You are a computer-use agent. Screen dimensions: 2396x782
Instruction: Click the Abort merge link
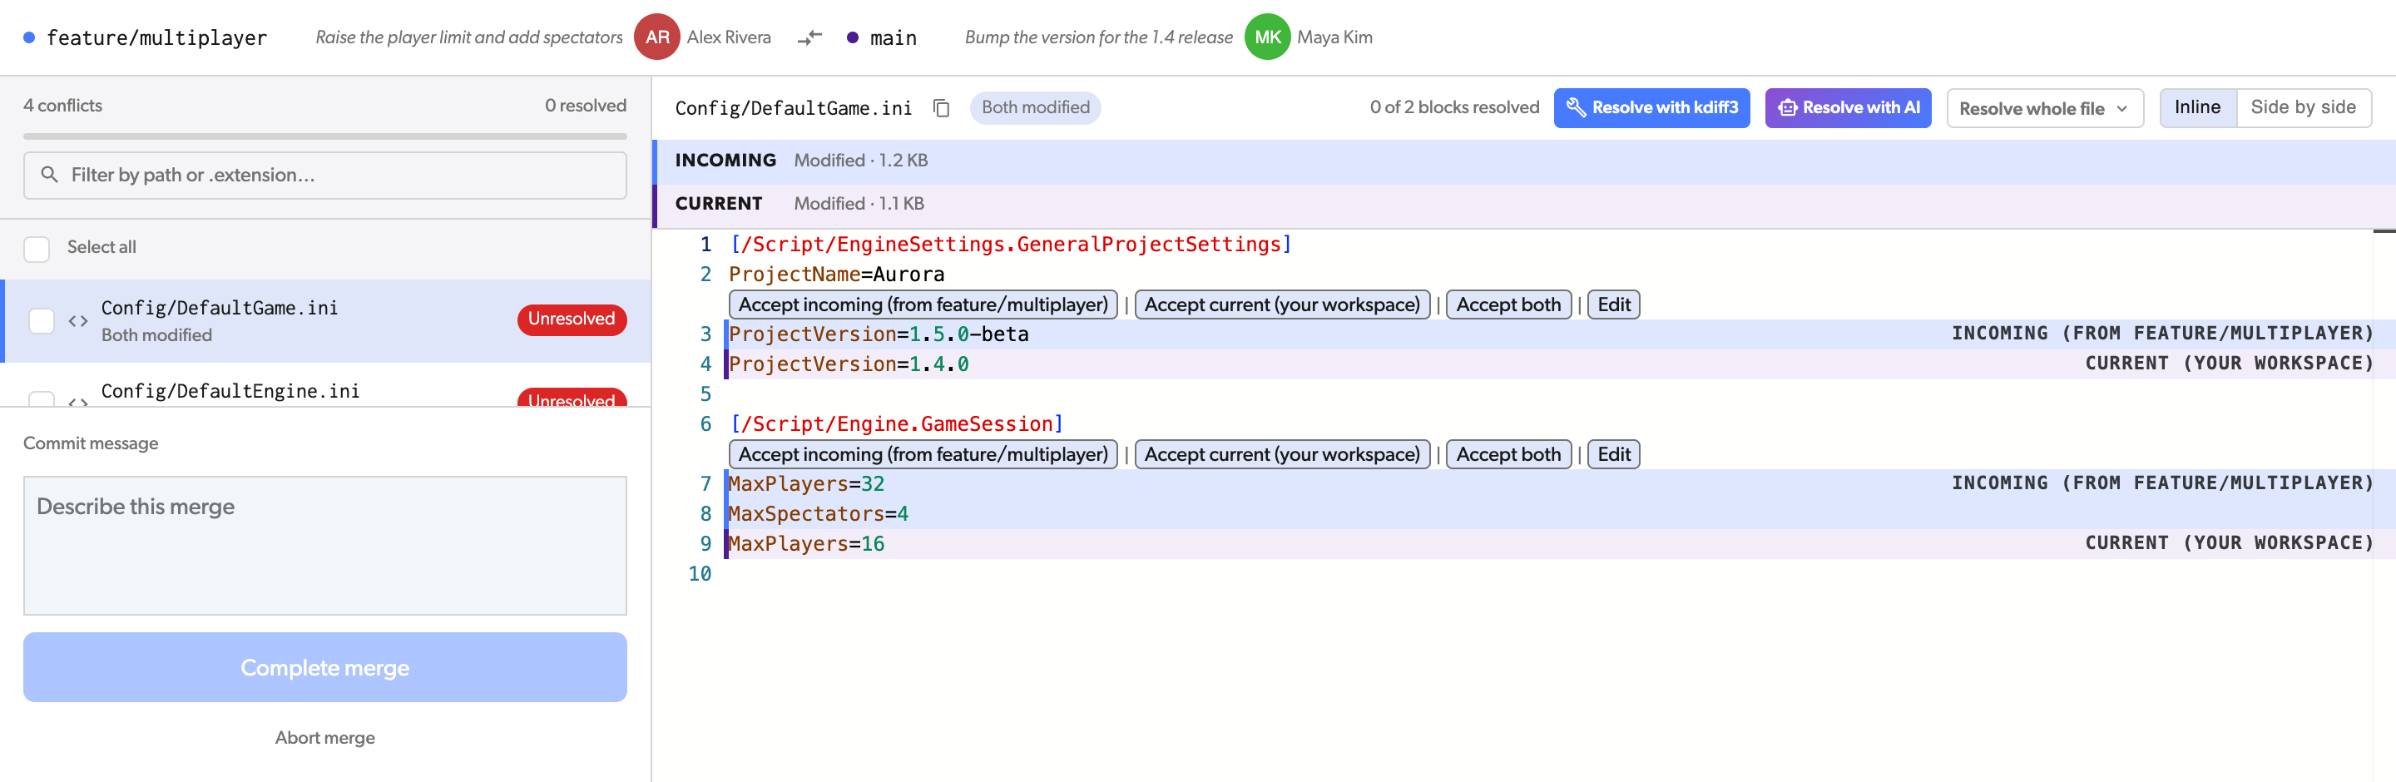coord(324,737)
